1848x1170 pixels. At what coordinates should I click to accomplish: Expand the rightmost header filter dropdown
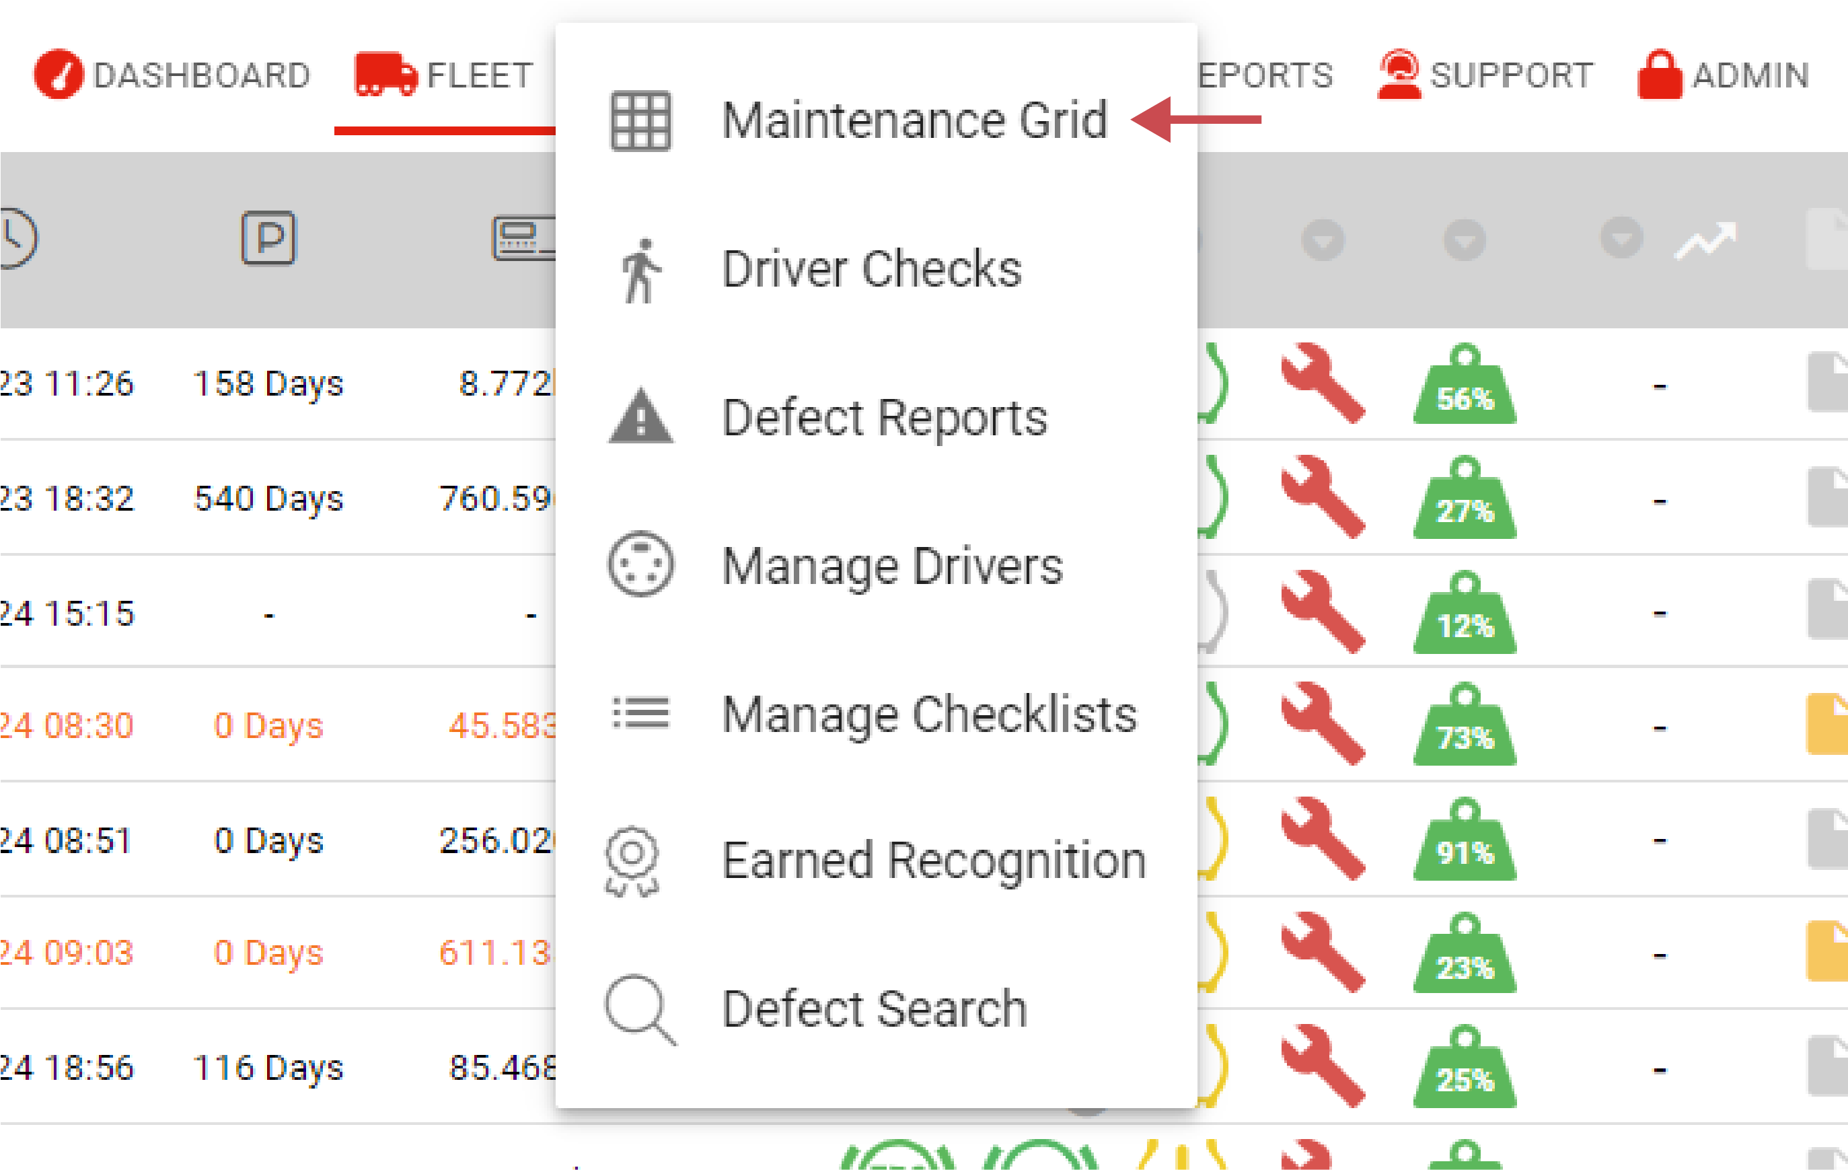click(1621, 240)
